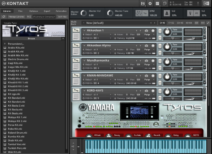
Task: Select Roland Drum.nki file
Action: 18,132
